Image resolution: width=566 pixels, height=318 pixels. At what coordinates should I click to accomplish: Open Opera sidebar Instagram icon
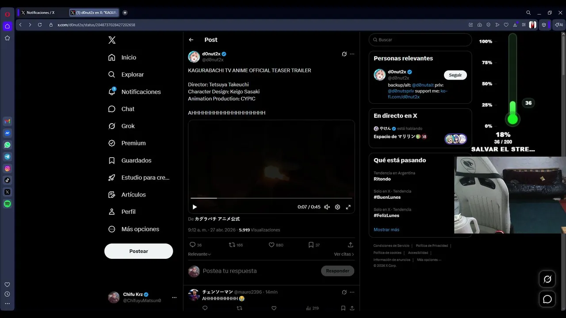pyautogui.click(x=8, y=169)
